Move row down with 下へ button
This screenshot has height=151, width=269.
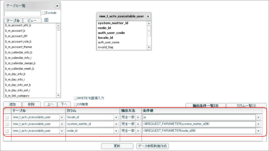click(64, 104)
